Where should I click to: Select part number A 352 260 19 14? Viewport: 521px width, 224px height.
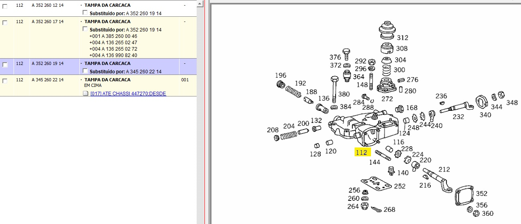tap(47, 63)
